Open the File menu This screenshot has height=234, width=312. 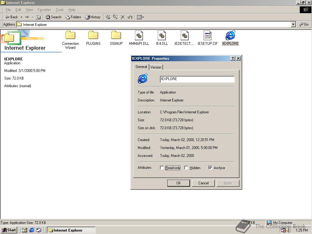point(8,10)
